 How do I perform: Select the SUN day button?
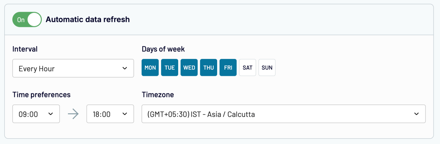pos(267,68)
